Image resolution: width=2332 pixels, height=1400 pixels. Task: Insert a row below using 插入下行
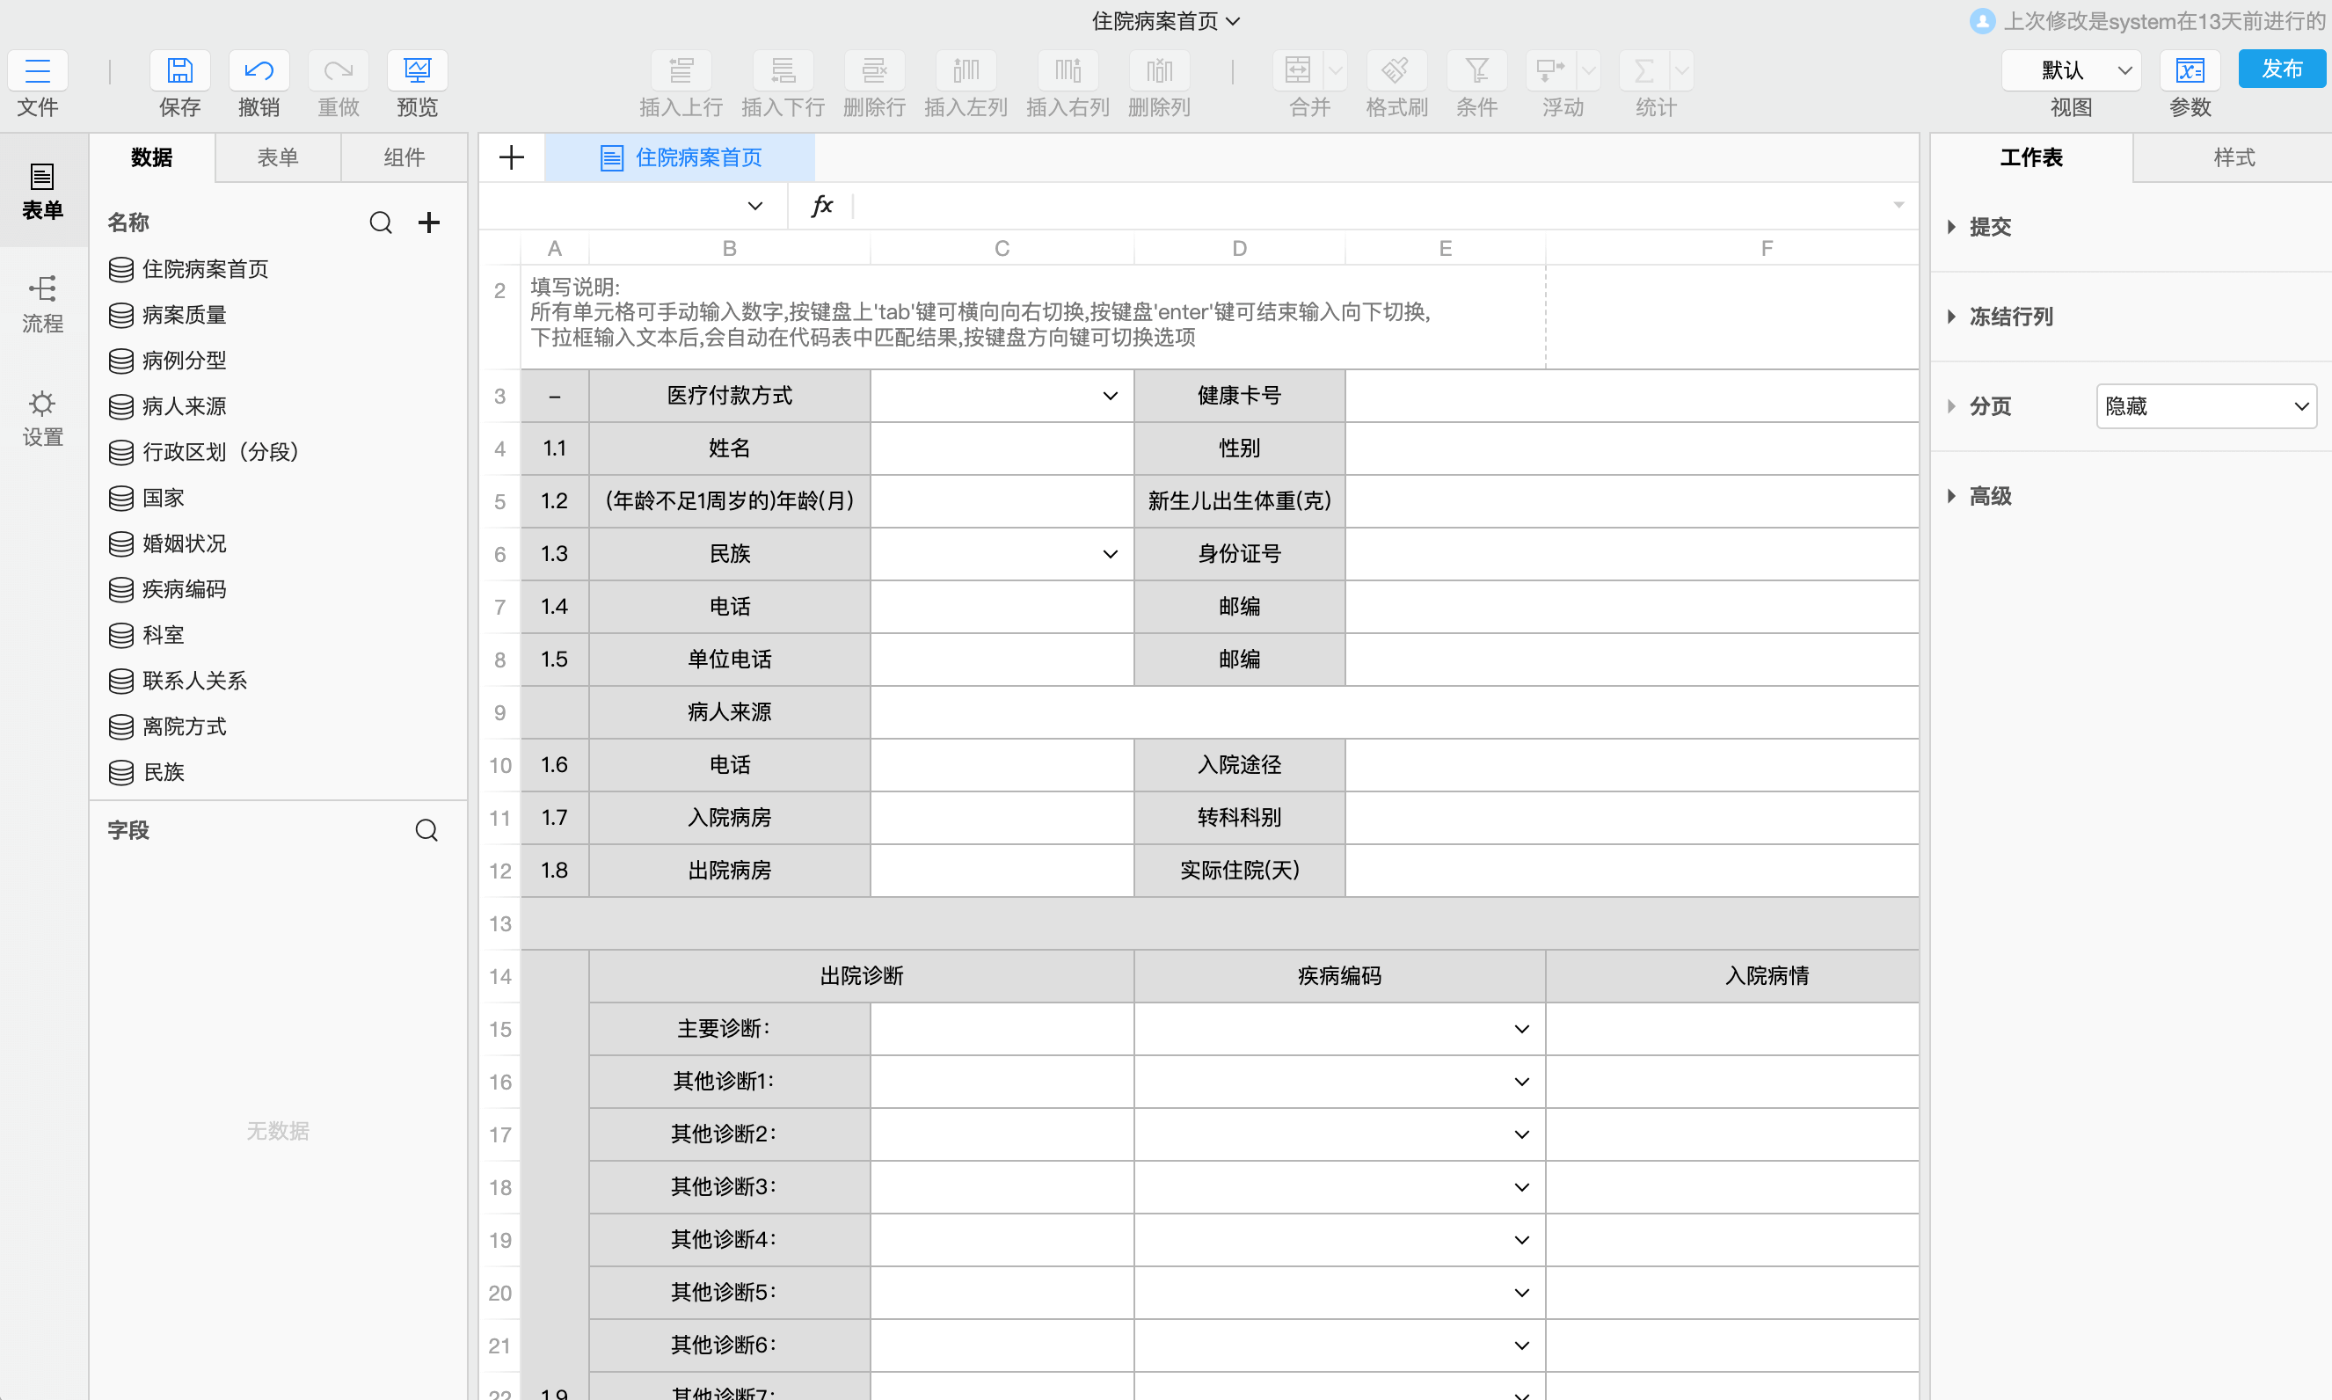pyautogui.click(x=783, y=70)
